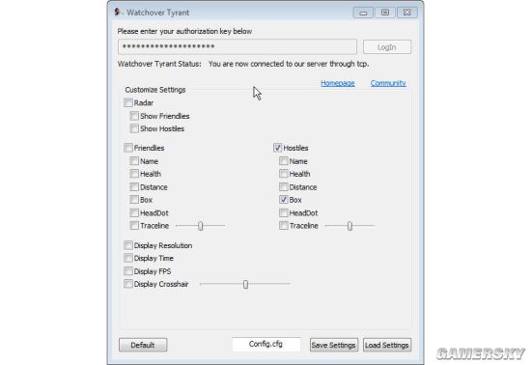This screenshot has width=531, height=365.
Task: Click the Hostiles Traceline slider handle
Action: (x=349, y=226)
